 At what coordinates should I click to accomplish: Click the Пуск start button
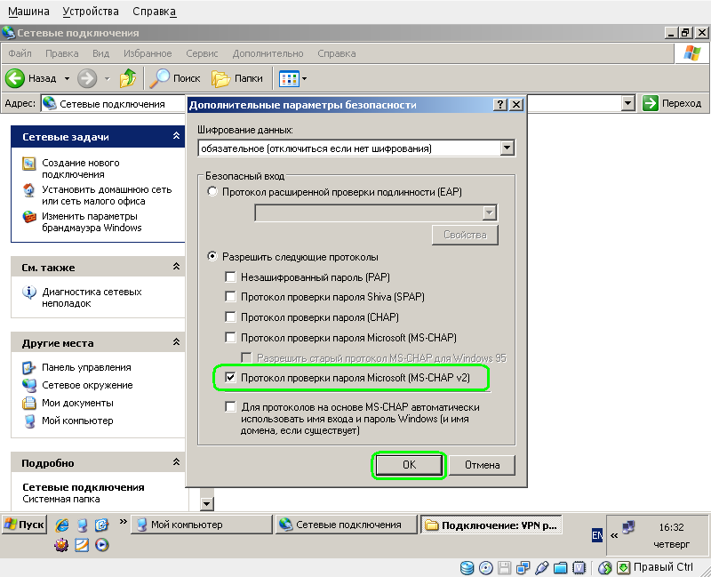25,525
